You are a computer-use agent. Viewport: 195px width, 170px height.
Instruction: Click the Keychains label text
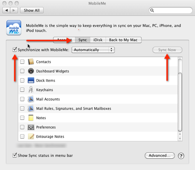44,90
